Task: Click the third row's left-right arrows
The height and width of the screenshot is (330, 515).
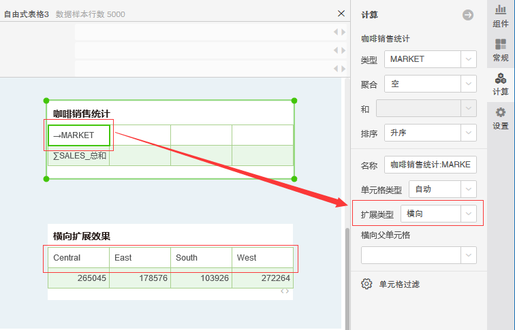Action: click(339, 69)
